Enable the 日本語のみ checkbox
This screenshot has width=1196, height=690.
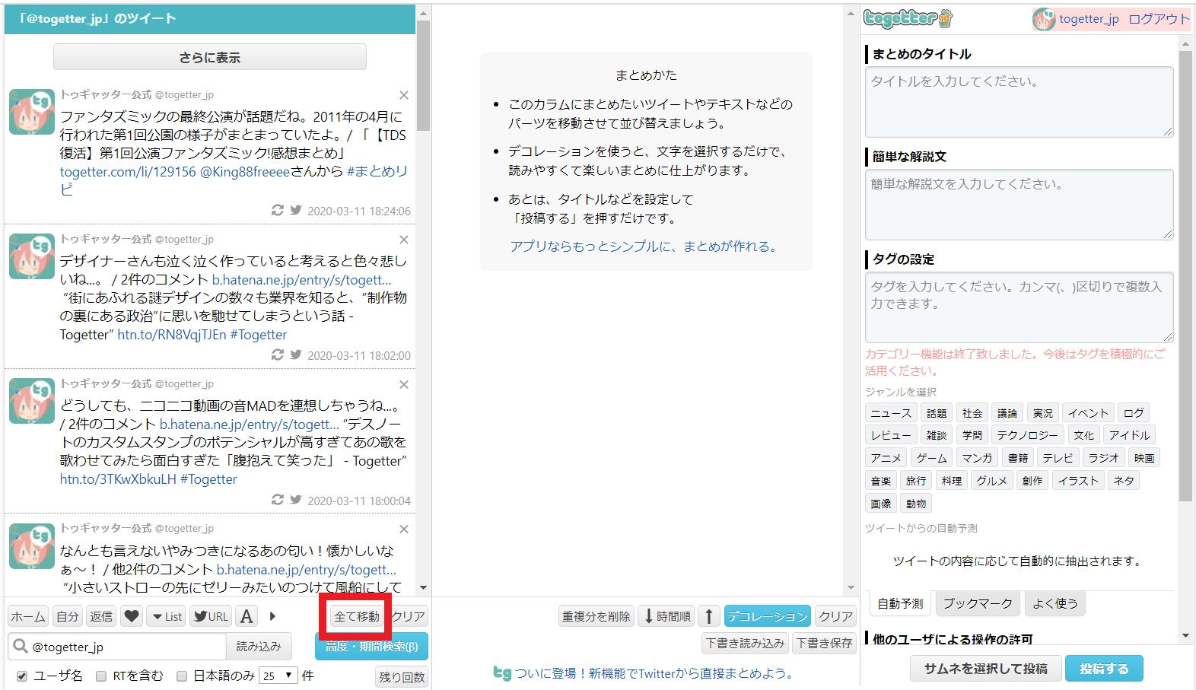point(182,676)
